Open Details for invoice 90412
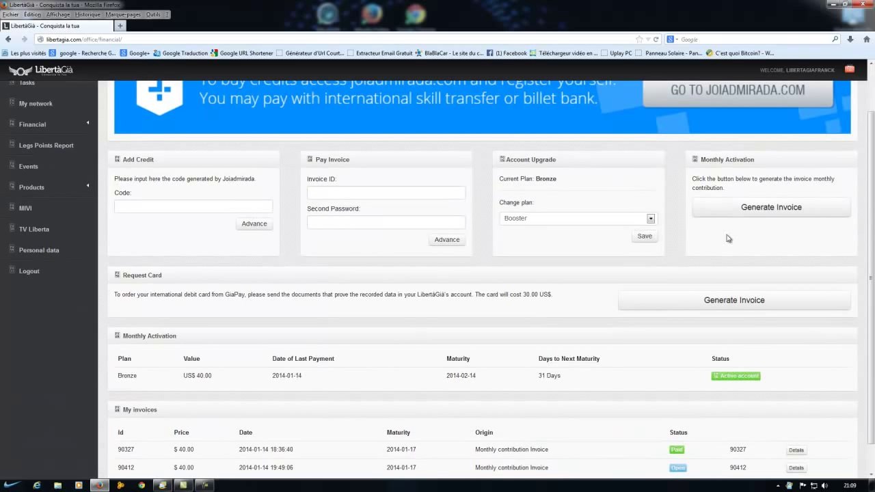The image size is (875, 492). 796,468
